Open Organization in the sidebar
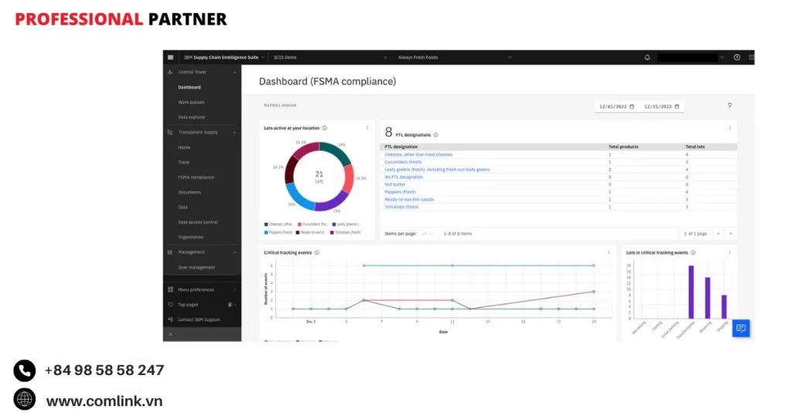Viewport: 792px width, 416px height. (190, 237)
